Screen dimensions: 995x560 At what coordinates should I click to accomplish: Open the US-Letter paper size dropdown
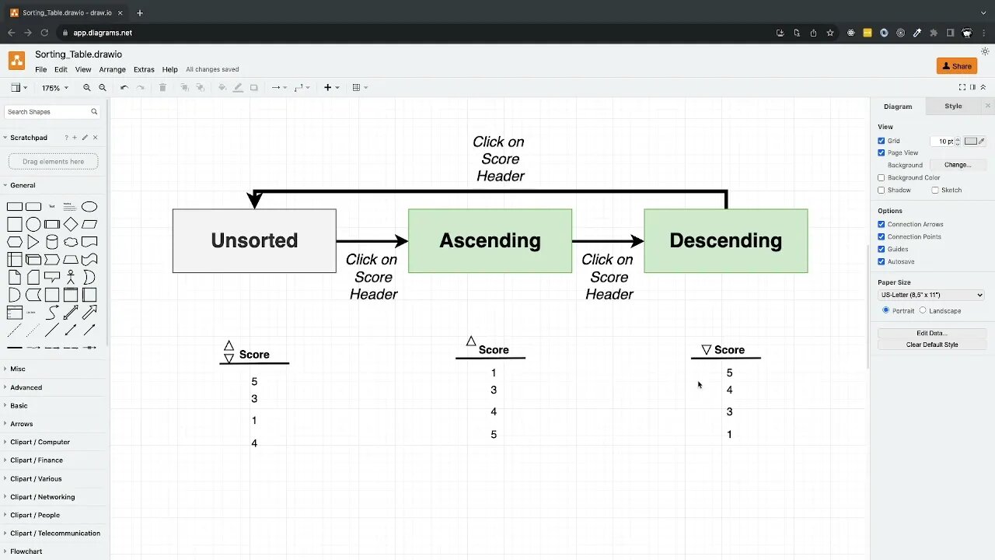(931, 296)
